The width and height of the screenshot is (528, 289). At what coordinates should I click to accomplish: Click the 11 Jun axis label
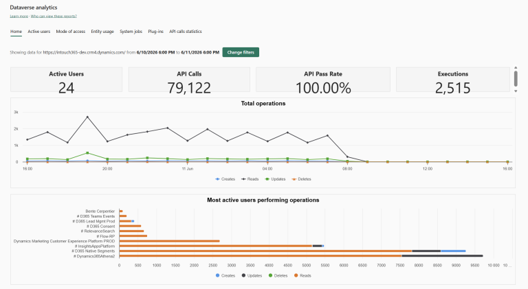pyautogui.click(x=188, y=169)
